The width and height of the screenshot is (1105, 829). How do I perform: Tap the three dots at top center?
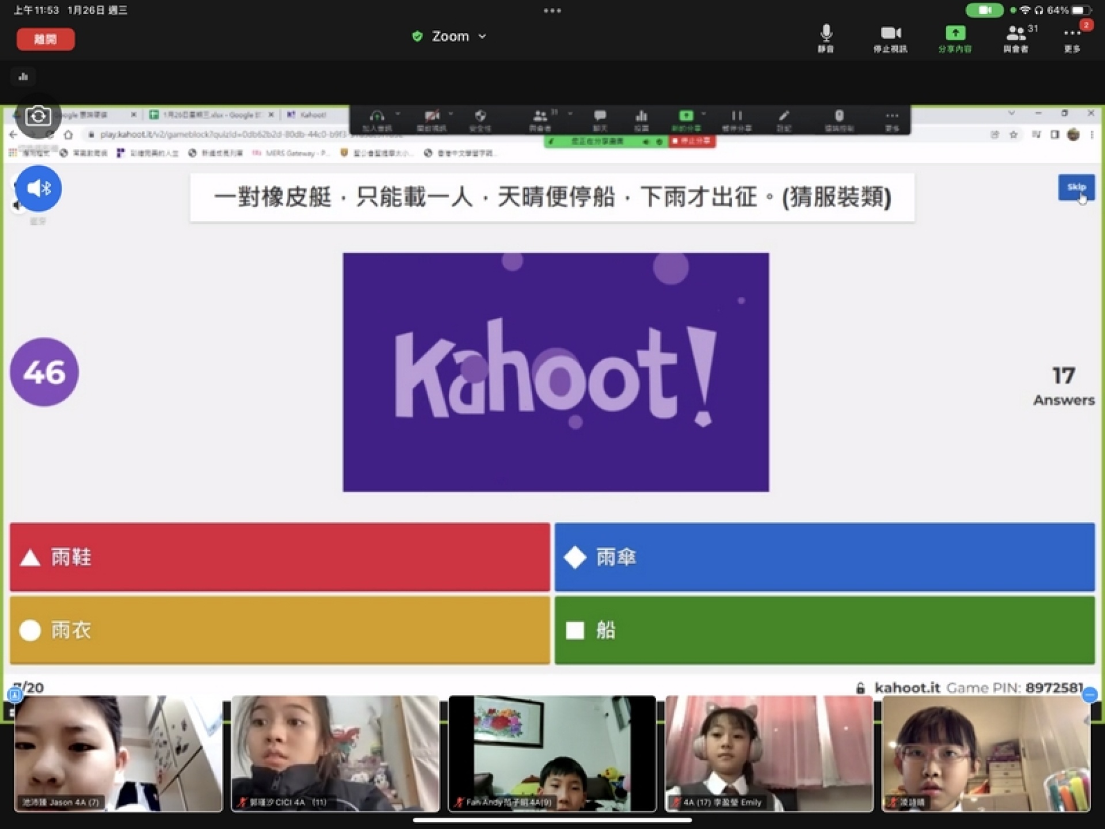point(552,10)
